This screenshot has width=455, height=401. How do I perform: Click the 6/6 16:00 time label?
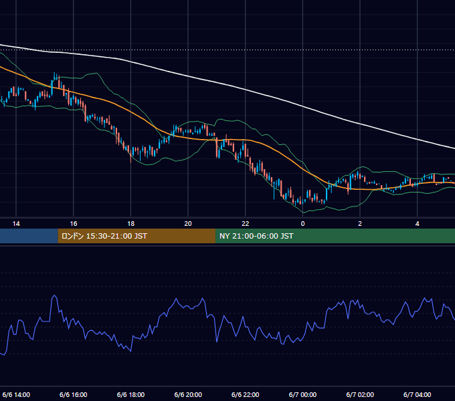click(x=74, y=394)
